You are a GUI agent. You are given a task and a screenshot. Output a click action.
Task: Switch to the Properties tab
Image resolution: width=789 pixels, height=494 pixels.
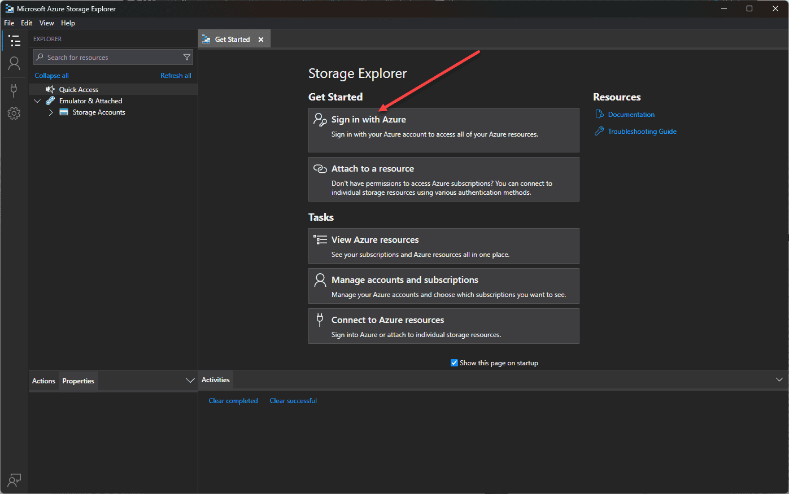[78, 381]
